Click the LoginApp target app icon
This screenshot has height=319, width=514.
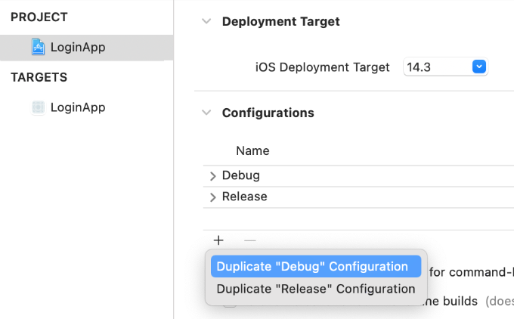tap(38, 107)
